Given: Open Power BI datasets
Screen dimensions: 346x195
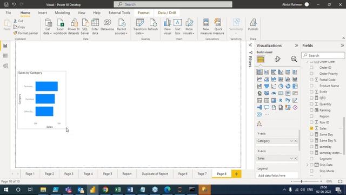Looking at the screenshot, I should [x=74, y=27].
